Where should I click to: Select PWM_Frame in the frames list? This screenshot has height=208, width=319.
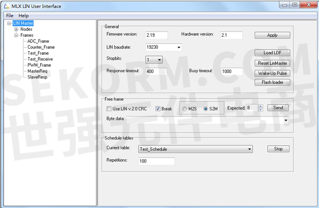pos(39,65)
